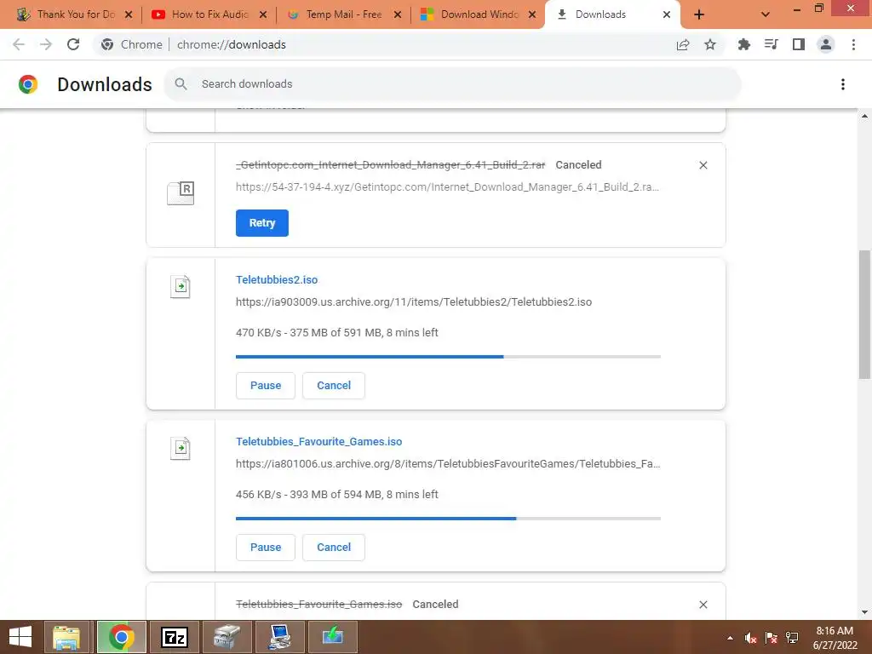Open the Teletubbies_Favourite_Games.iso file link
The width and height of the screenshot is (872, 654).
[318, 442]
